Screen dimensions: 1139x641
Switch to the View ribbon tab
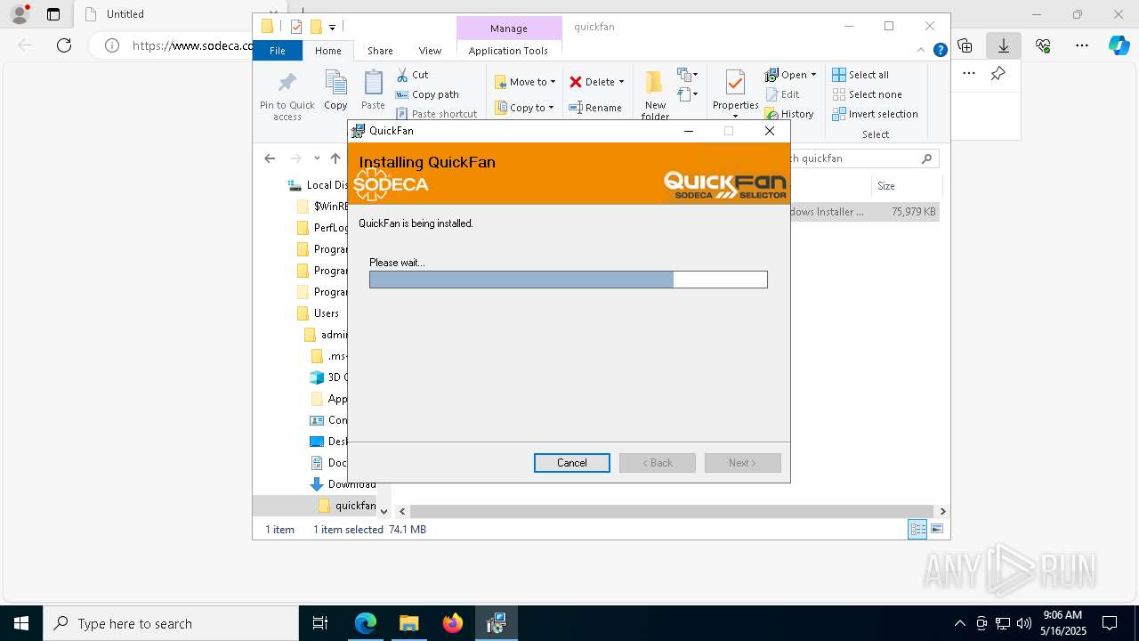click(430, 51)
